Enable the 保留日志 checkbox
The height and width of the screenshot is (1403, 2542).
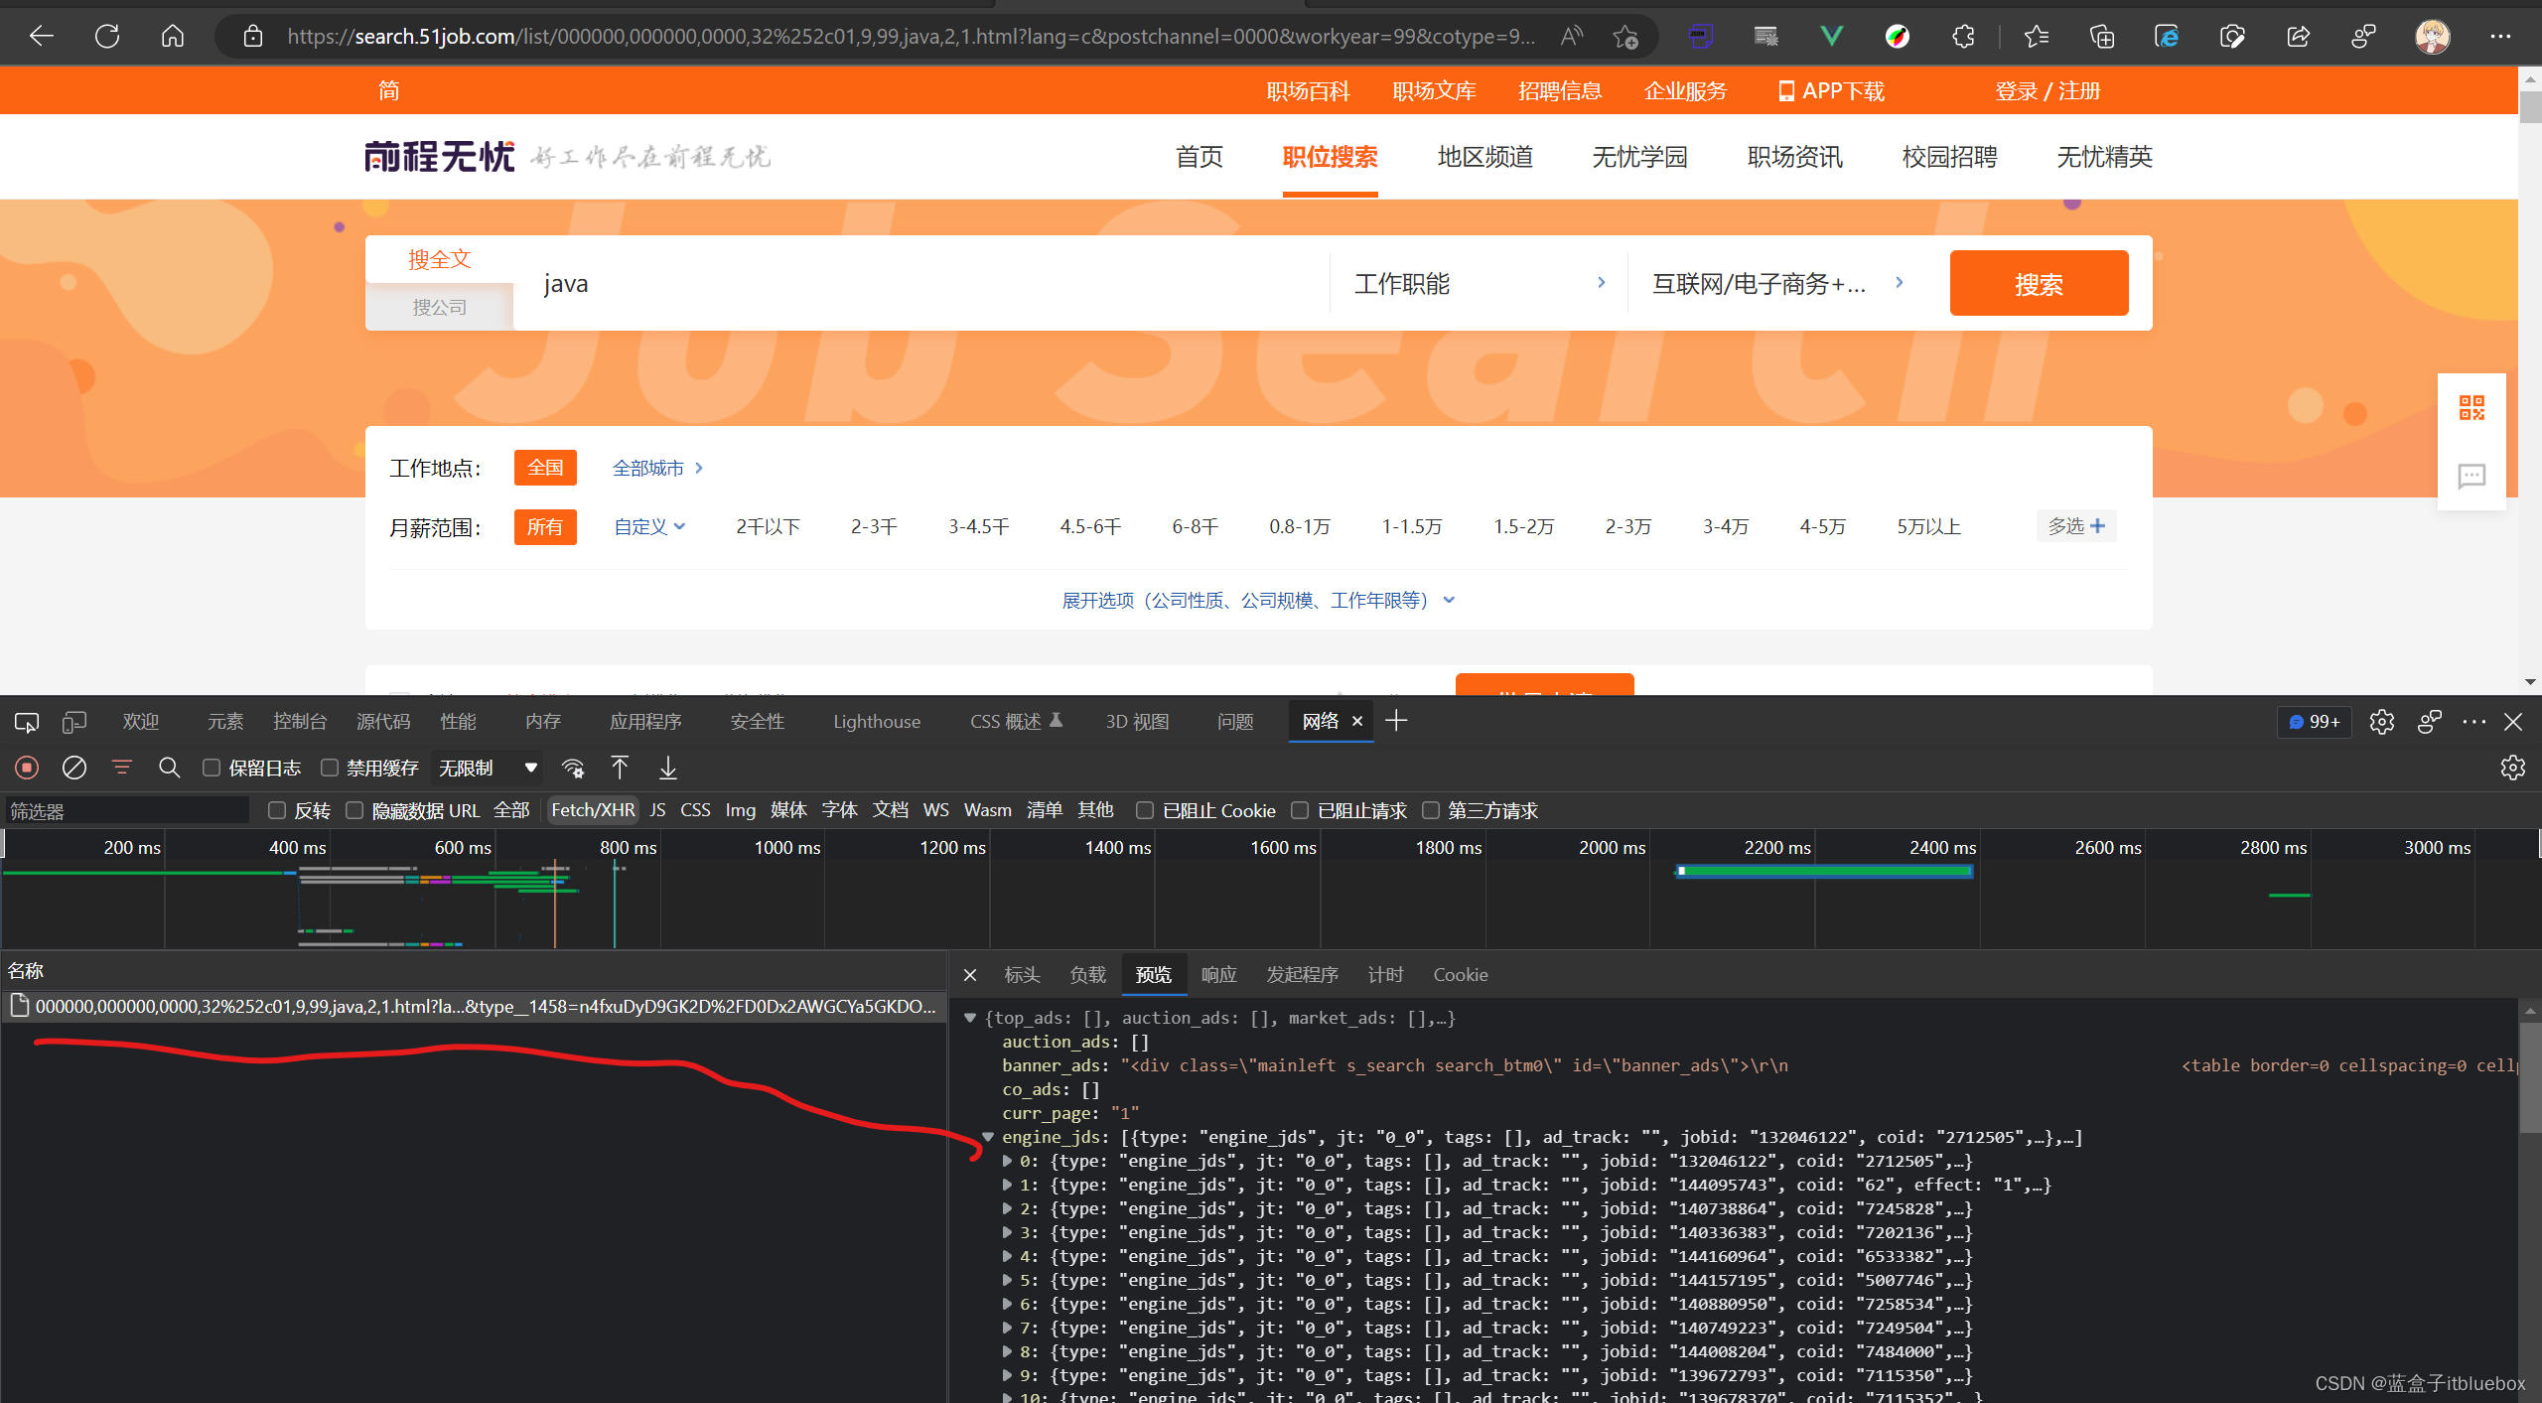tap(212, 768)
